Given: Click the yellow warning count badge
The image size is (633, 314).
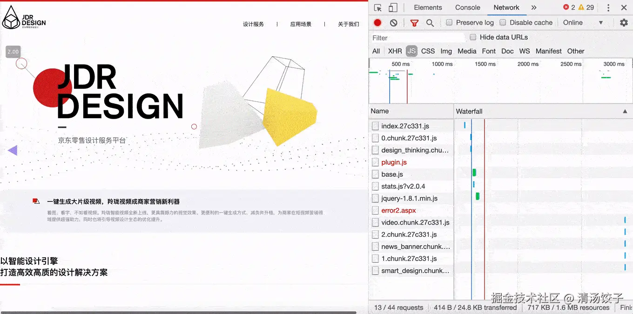Looking at the screenshot, I should (586, 7).
